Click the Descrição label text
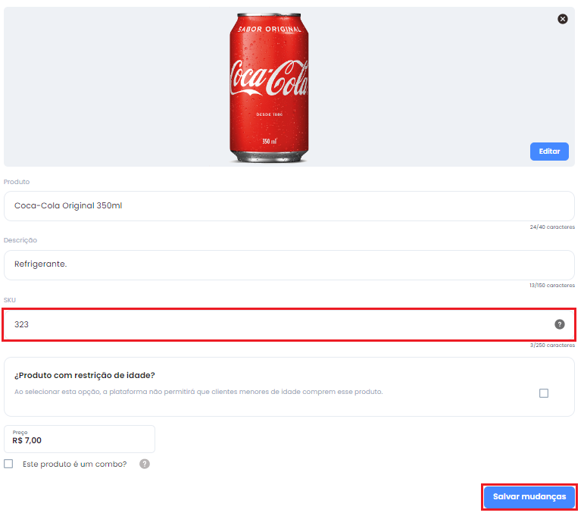 [x=20, y=240]
